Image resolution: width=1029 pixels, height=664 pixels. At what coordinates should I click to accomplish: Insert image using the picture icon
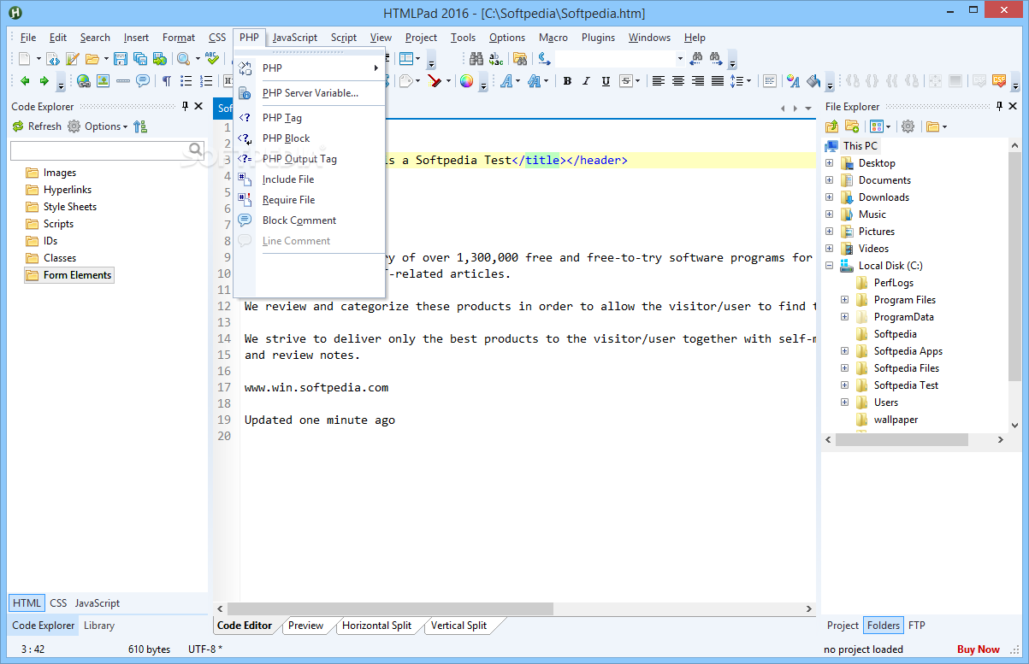[x=103, y=81]
